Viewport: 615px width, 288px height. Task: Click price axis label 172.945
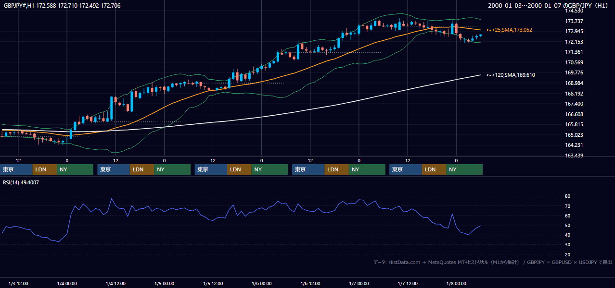[x=574, y=32]
